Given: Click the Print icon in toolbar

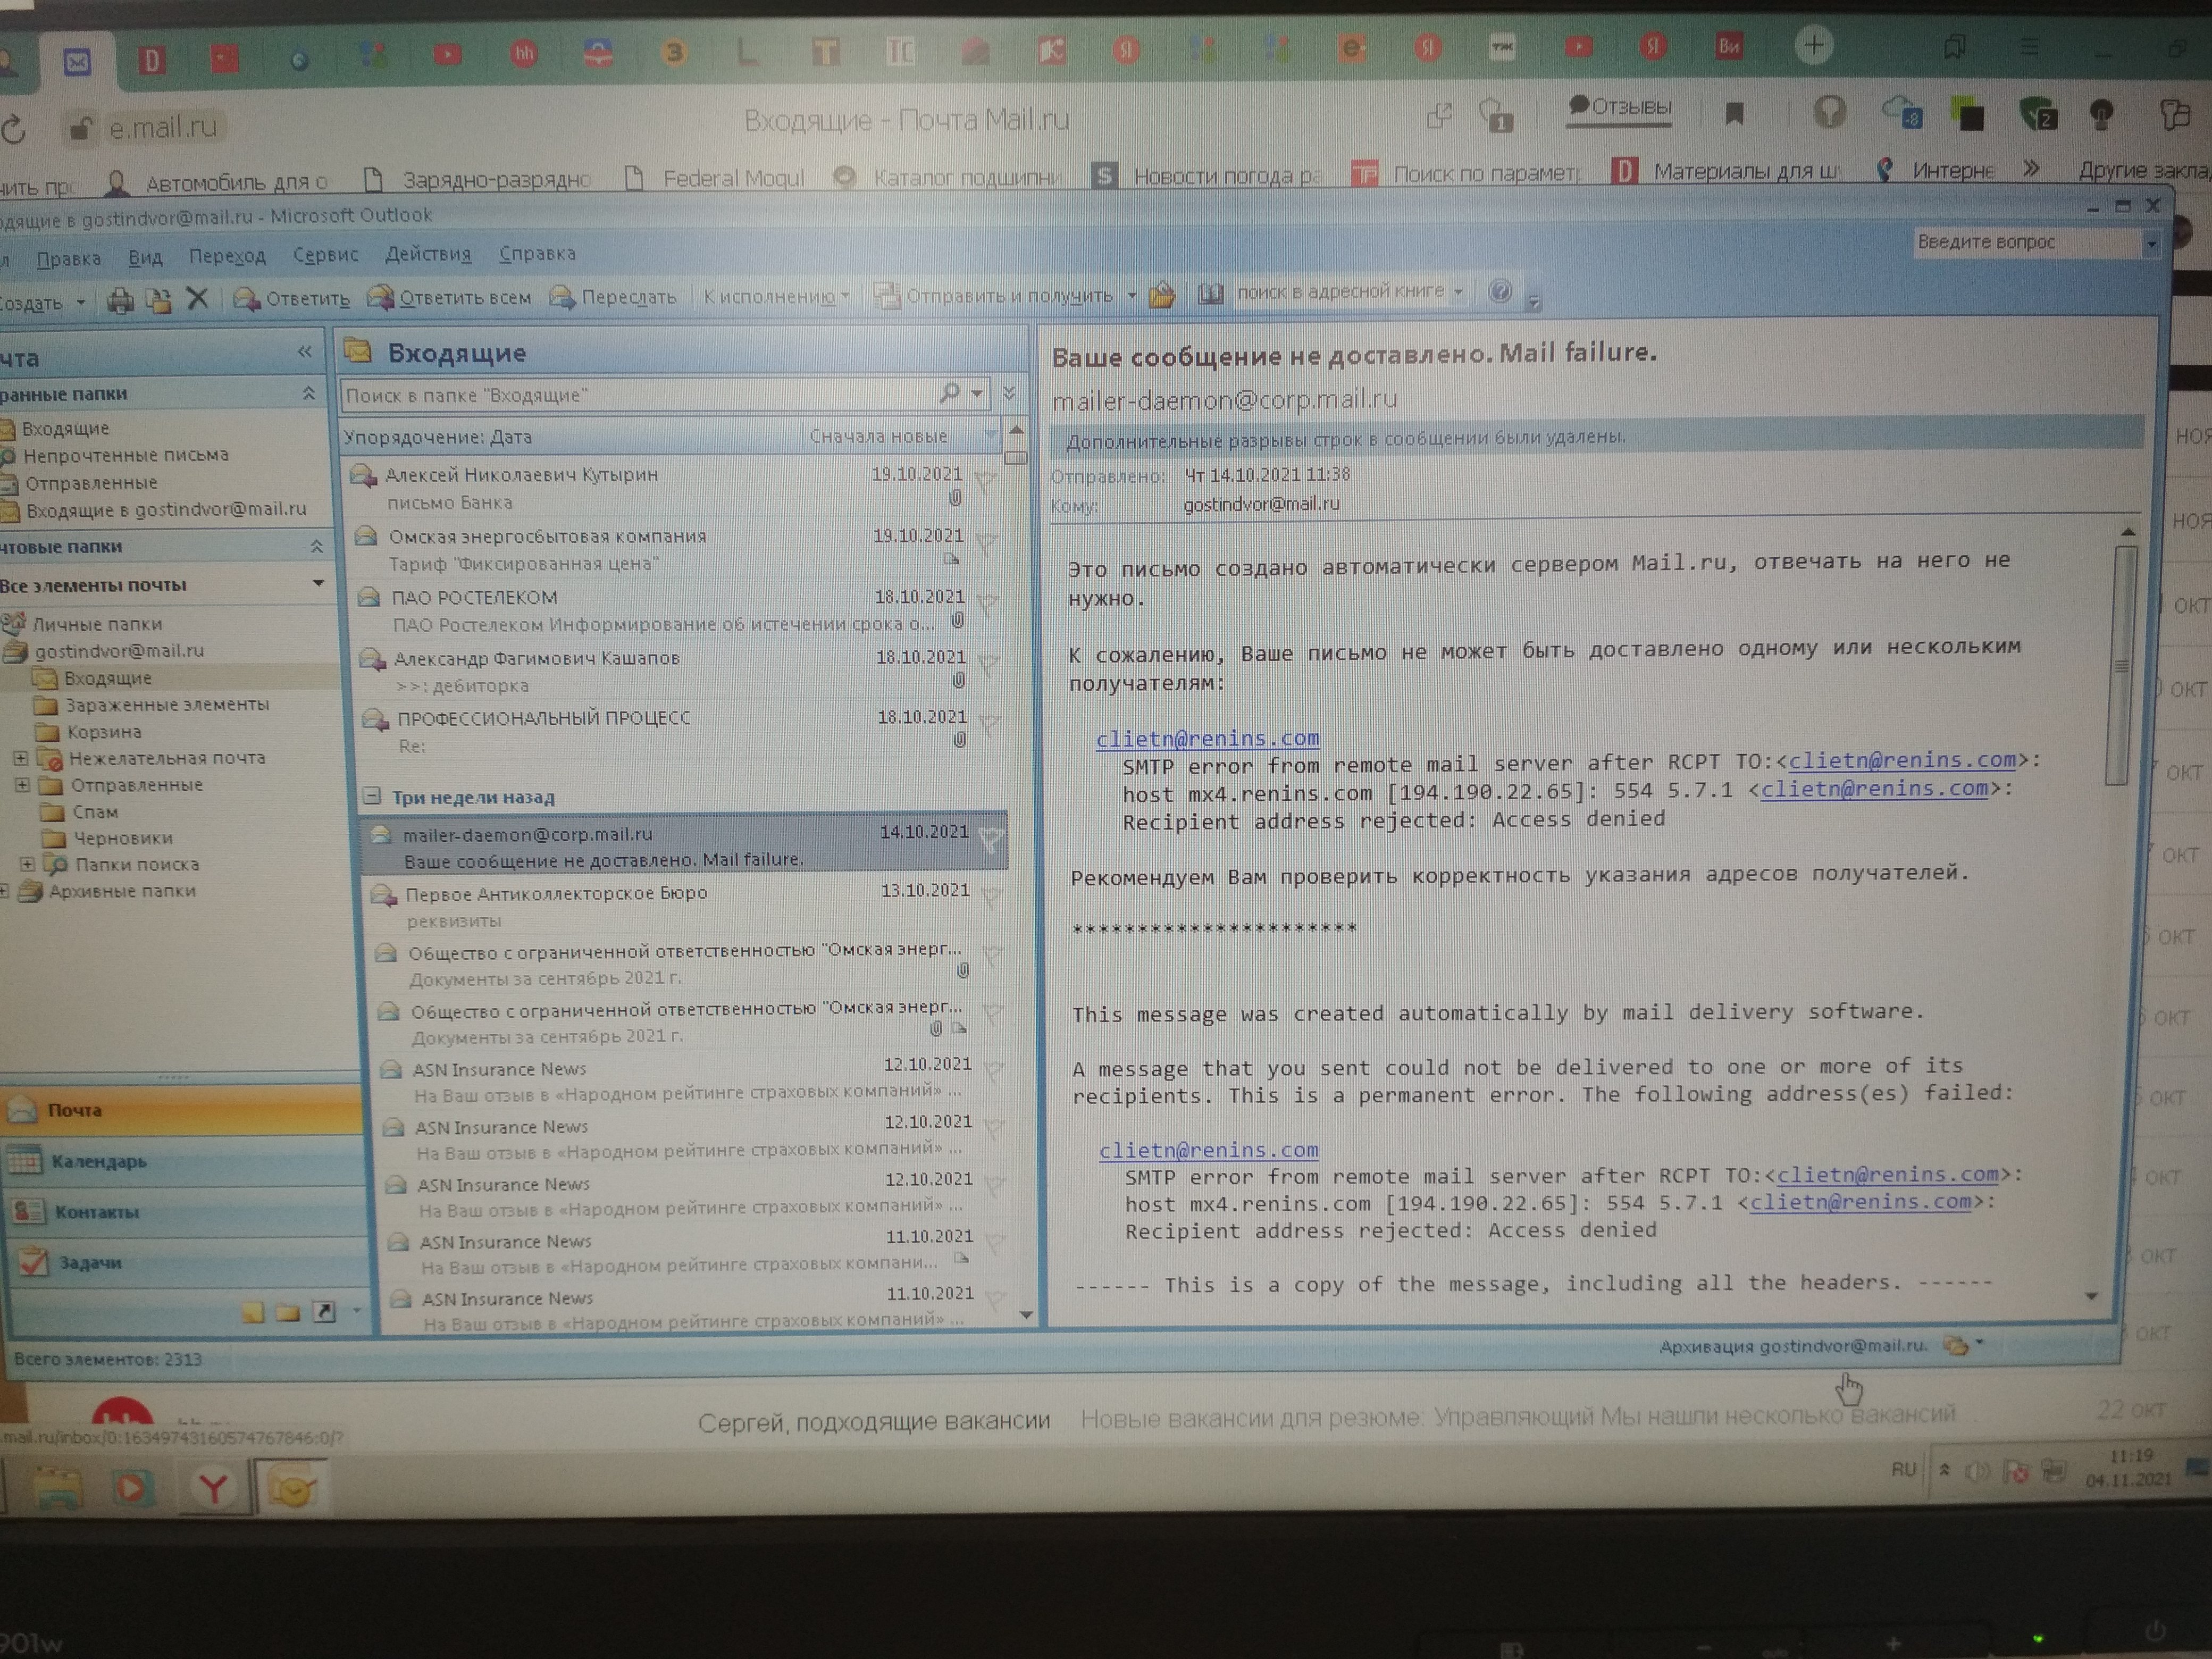Looking at the screenshot, I should coord(121,299).
